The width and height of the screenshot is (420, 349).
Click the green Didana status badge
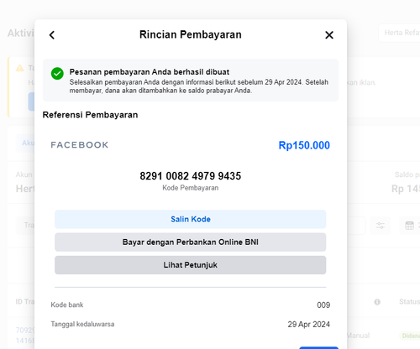point(410,336)
